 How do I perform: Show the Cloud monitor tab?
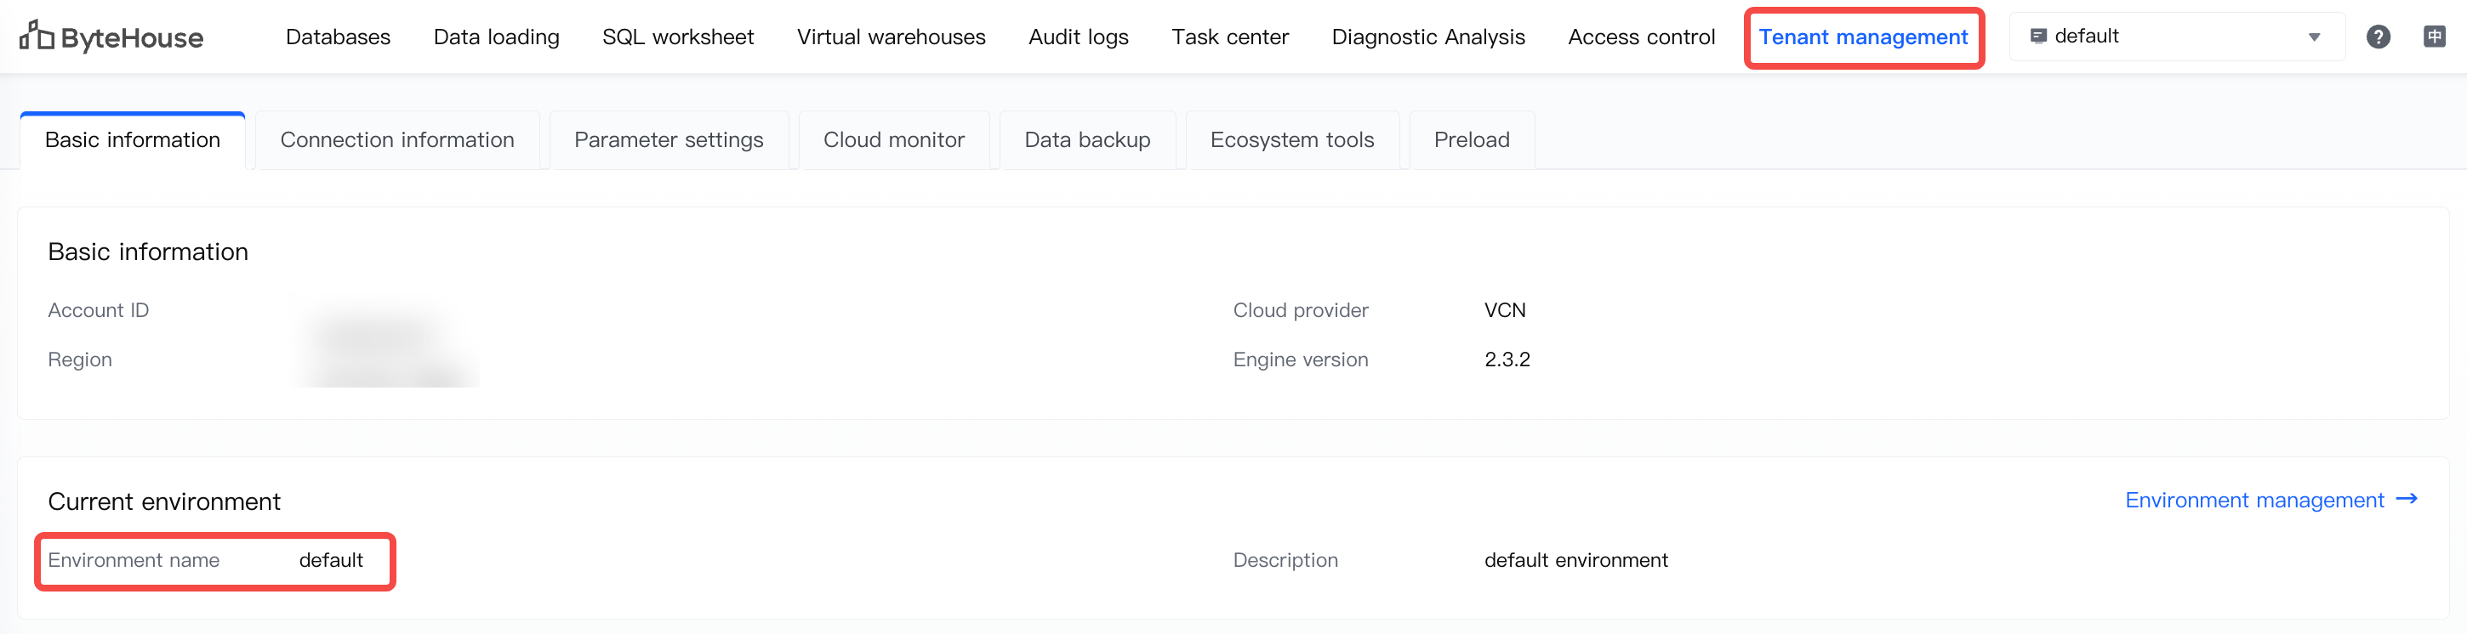coord(893,139)
